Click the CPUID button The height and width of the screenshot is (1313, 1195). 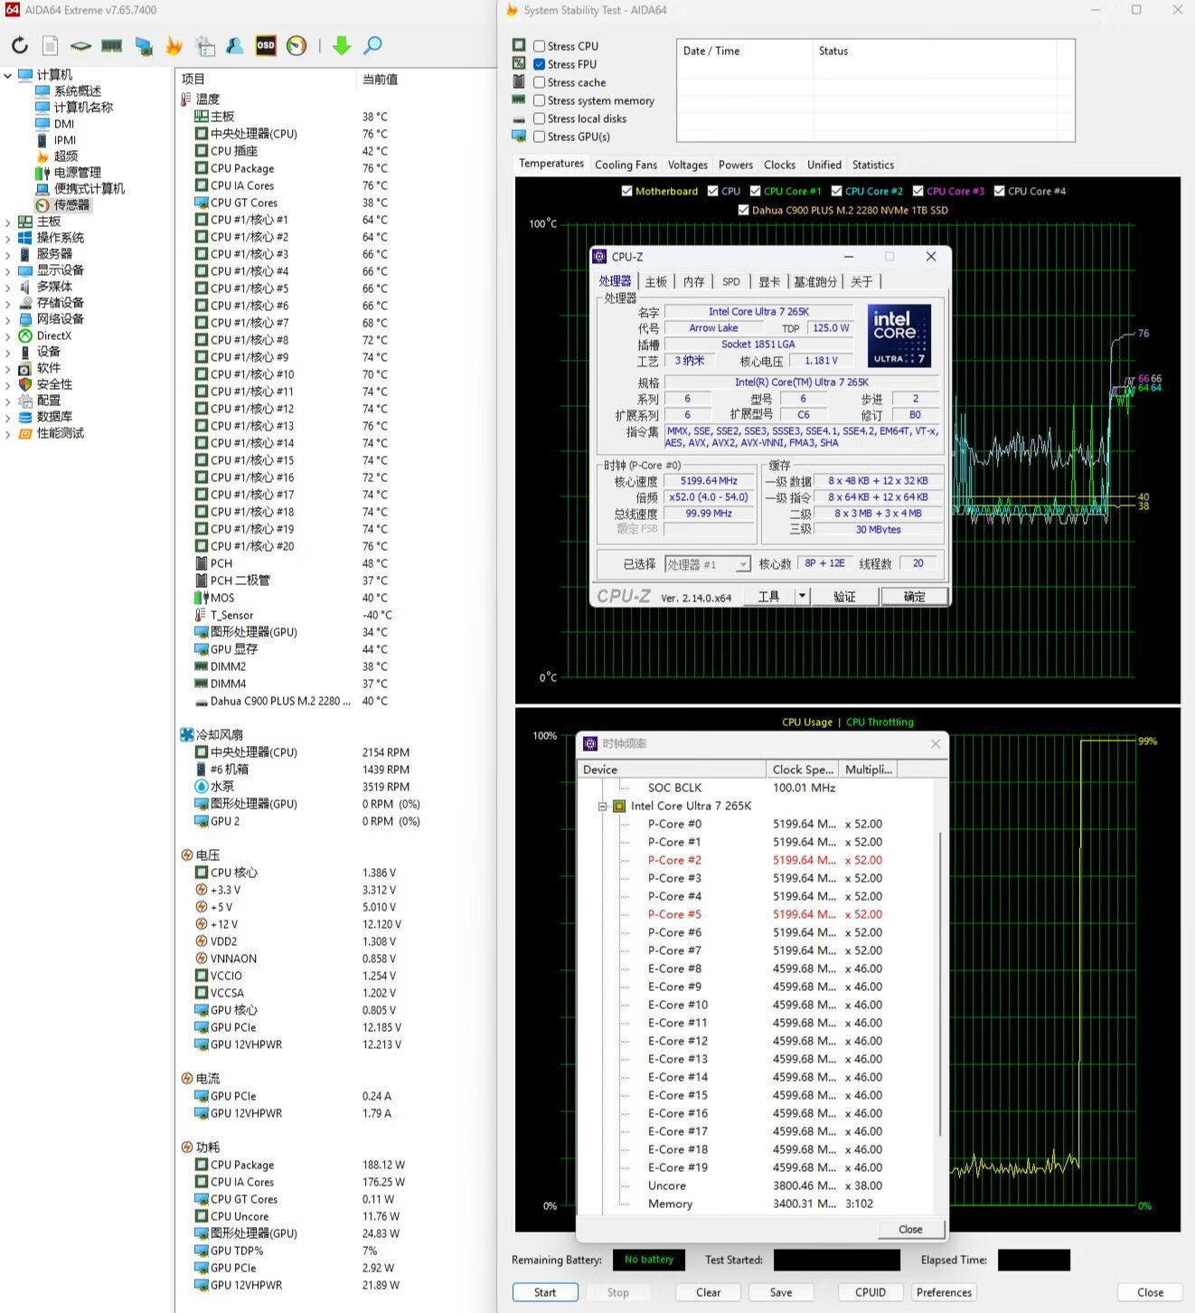(870, 1292)
